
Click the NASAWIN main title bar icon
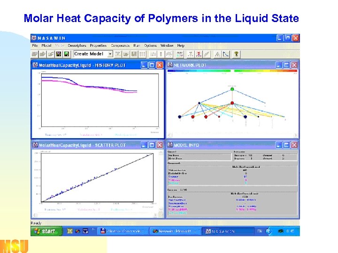(34, 38)
